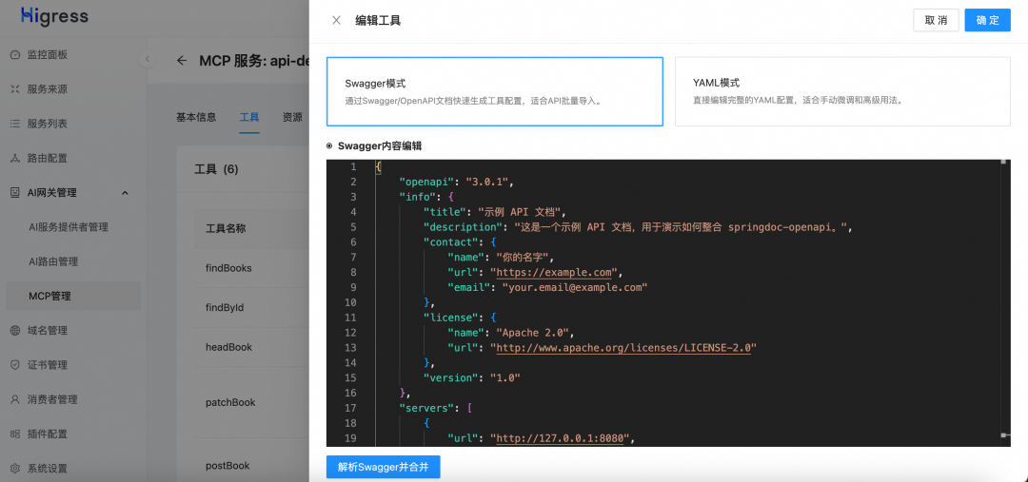Select the Swagger模式 option card
Screen dimensions: 1028x482
494,91
